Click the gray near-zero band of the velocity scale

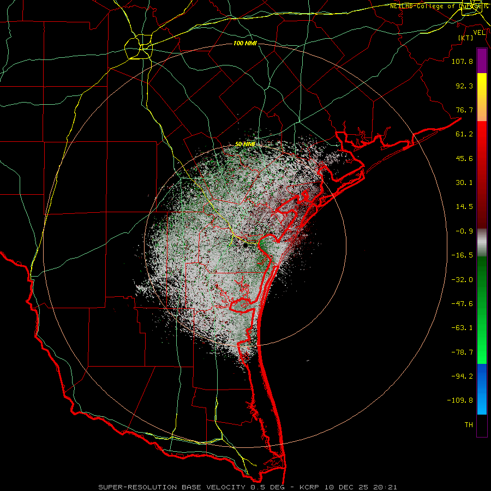click(x=482, y=242)
